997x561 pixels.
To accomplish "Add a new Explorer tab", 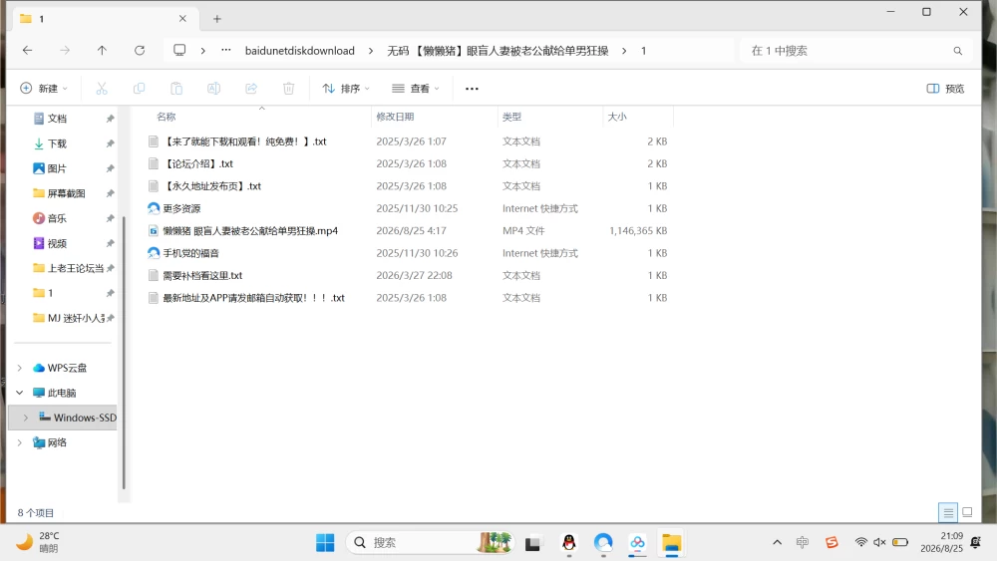I will pos(216,19).
